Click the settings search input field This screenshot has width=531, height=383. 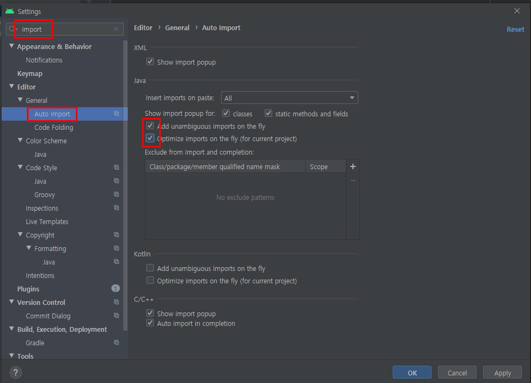pyautogui.click(x=65, y=29)
